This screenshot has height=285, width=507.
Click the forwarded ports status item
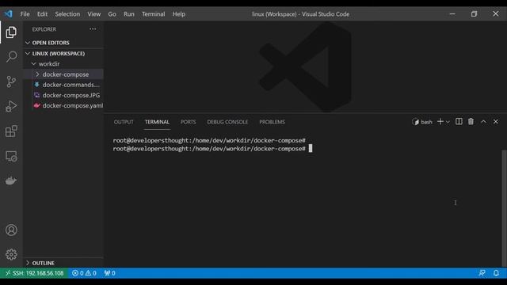109,273
